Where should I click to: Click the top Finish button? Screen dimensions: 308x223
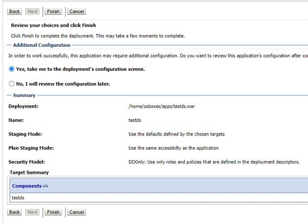coord(53,11)
